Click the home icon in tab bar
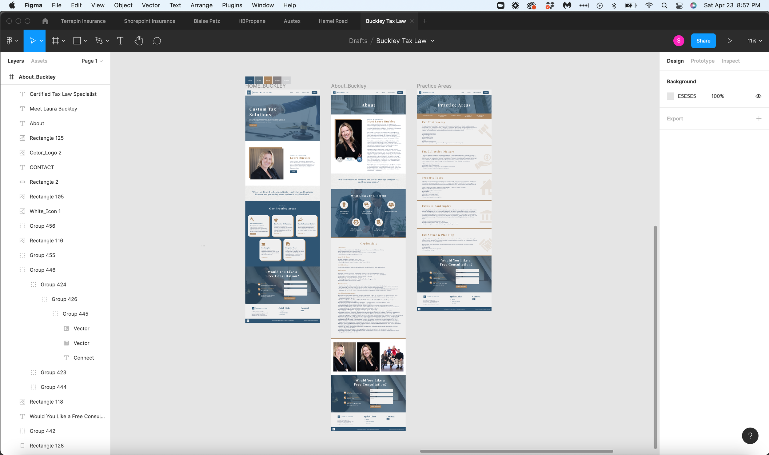Viewport: 769px width, 455px height. [x=45, y=21]
